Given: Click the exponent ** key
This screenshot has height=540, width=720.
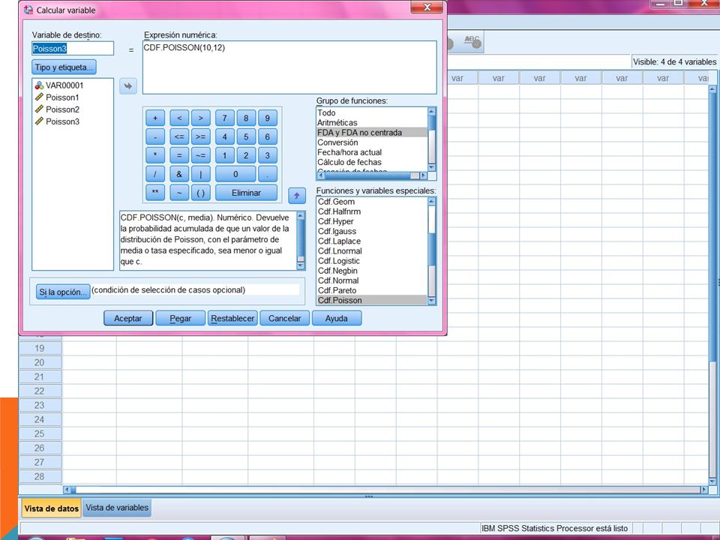Looking at the screenshot, I should (x=155, y=193).
